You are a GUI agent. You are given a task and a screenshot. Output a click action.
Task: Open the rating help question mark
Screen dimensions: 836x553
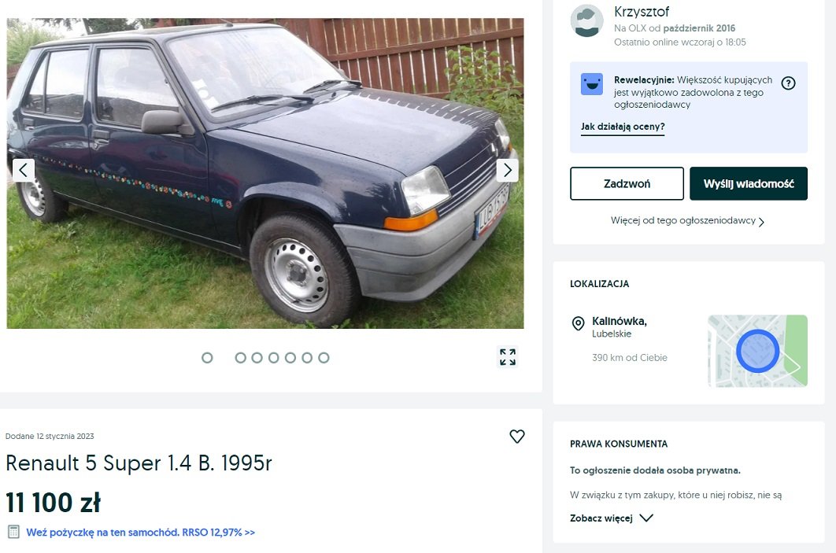click(x=788, y=83)
